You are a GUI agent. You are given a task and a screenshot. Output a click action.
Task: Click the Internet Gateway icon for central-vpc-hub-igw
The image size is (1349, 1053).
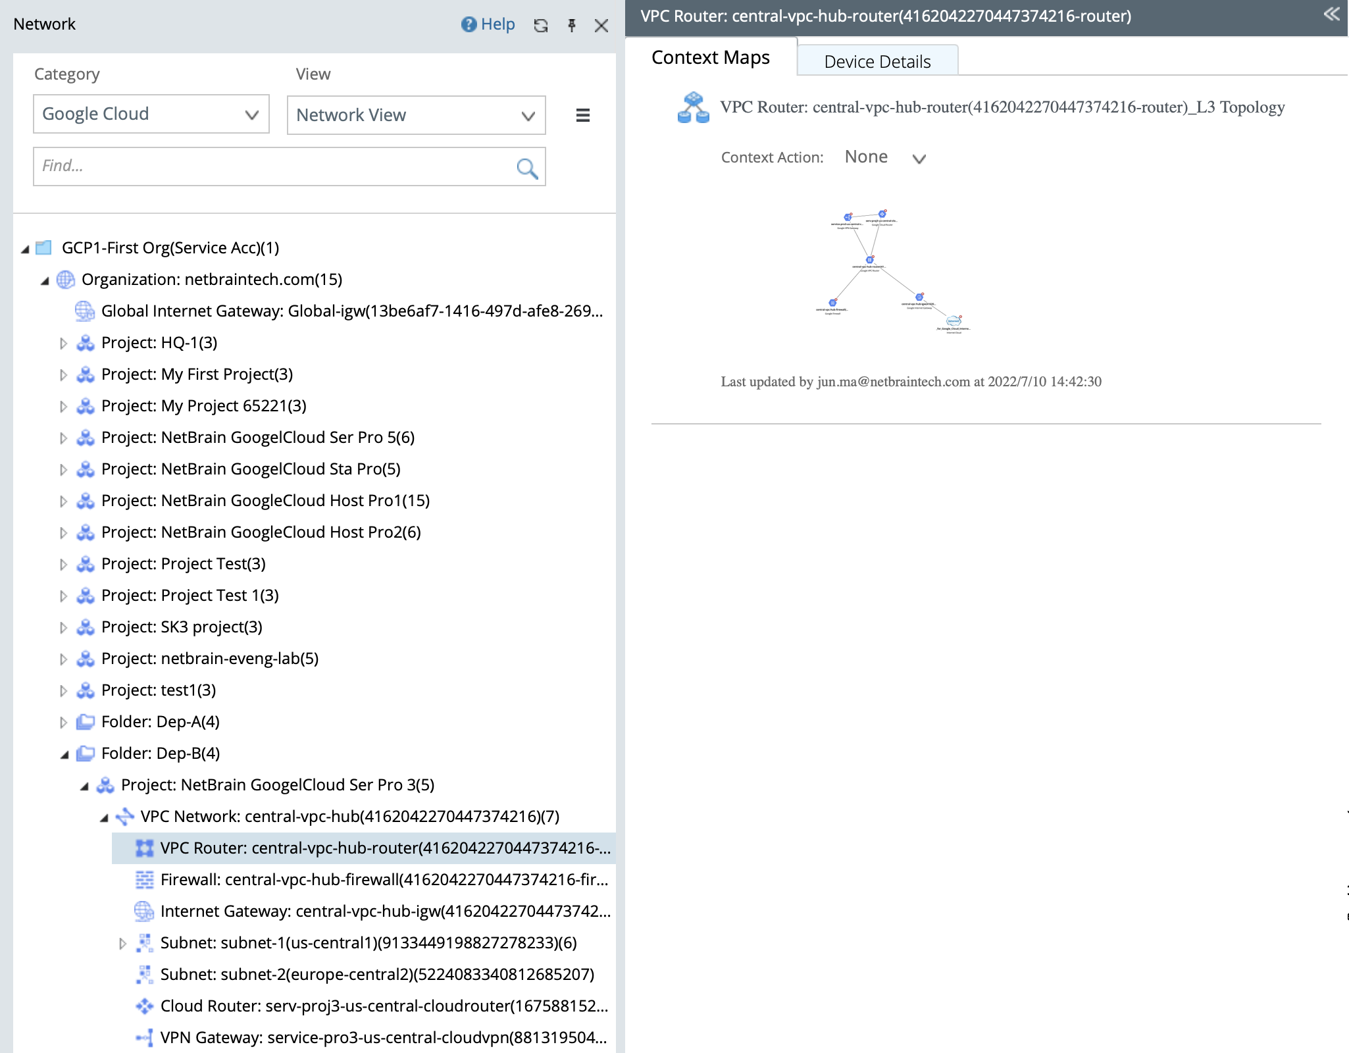144,912
